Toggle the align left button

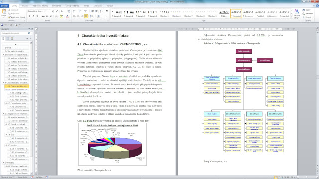74,16
